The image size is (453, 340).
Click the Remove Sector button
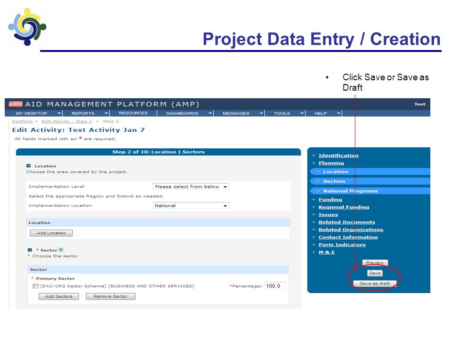pyautogui.click(x=110, y=297)
